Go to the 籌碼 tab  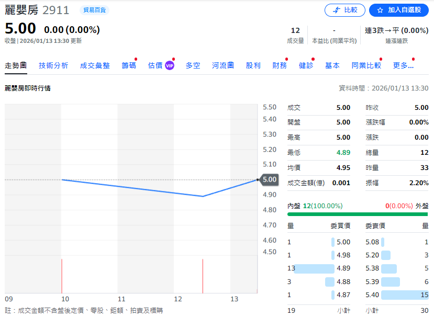129,65
